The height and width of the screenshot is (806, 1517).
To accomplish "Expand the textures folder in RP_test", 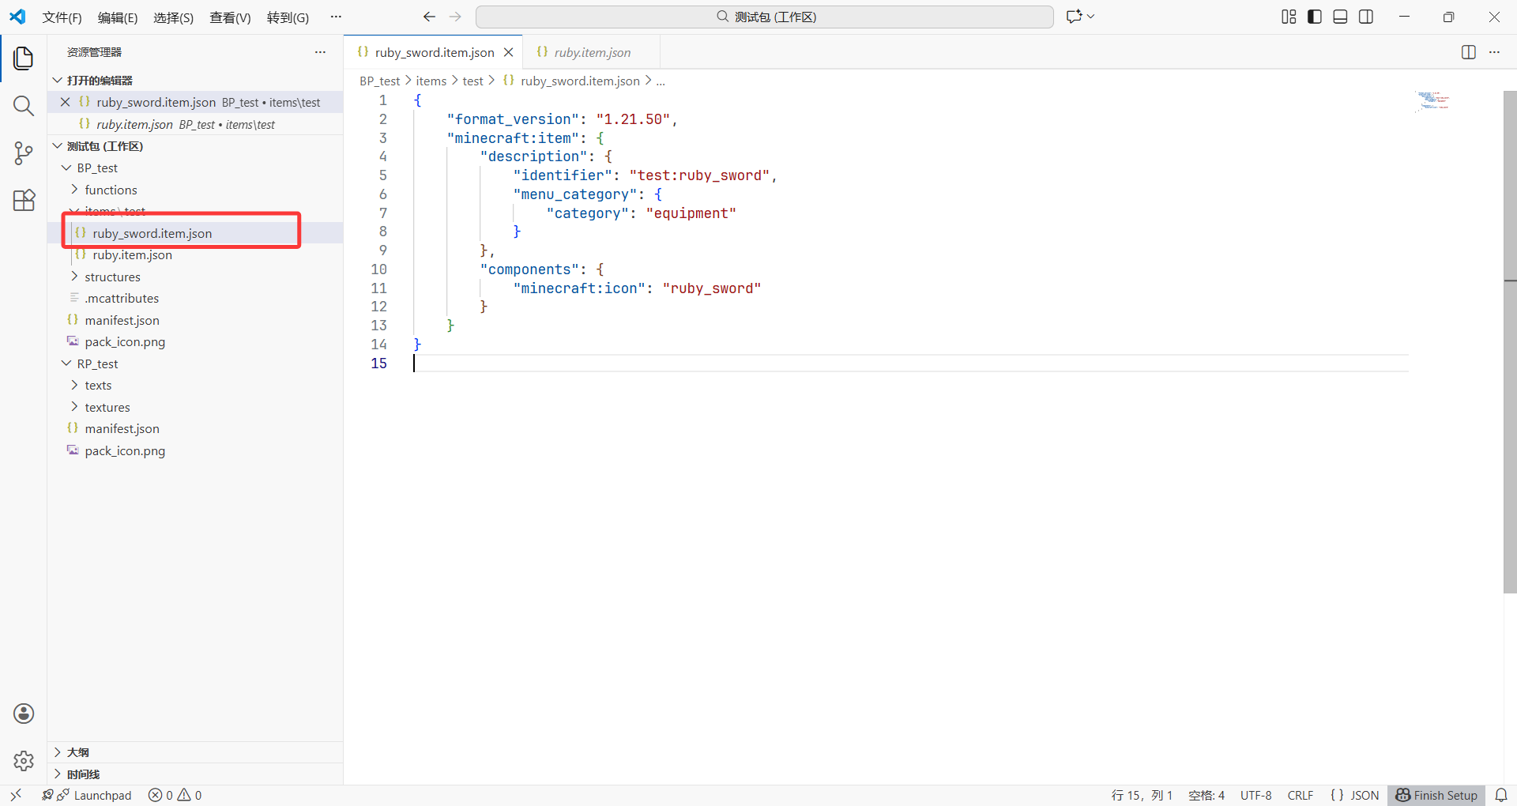I will pyautogui.click(x=107, y=407).
